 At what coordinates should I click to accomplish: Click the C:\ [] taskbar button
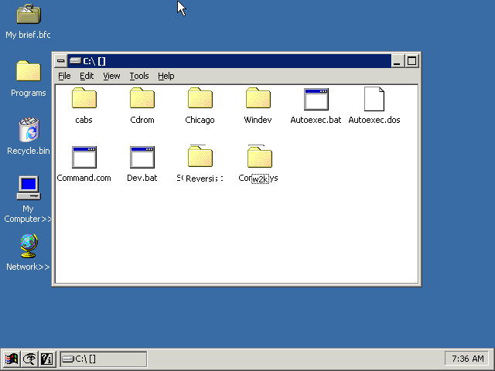click(103, 359)
